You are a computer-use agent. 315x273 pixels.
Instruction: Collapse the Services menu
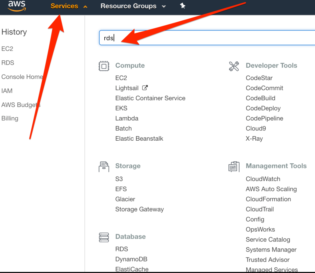[69, 6]
